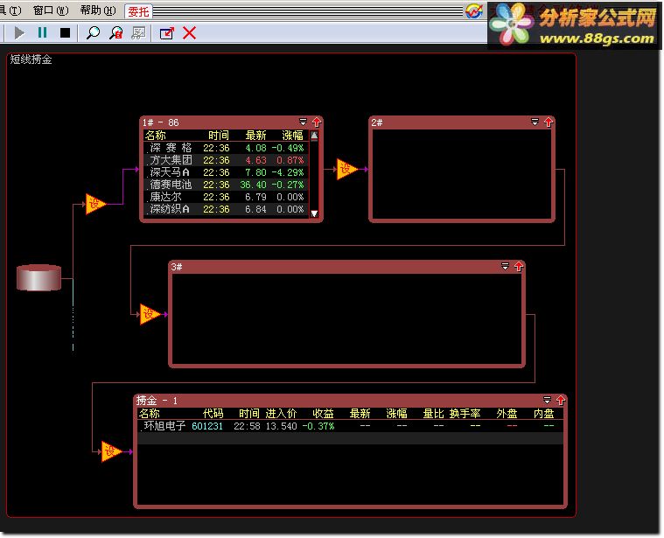Select the 深纺织A stock row
664x538 pixels.
tap(227, 209)
